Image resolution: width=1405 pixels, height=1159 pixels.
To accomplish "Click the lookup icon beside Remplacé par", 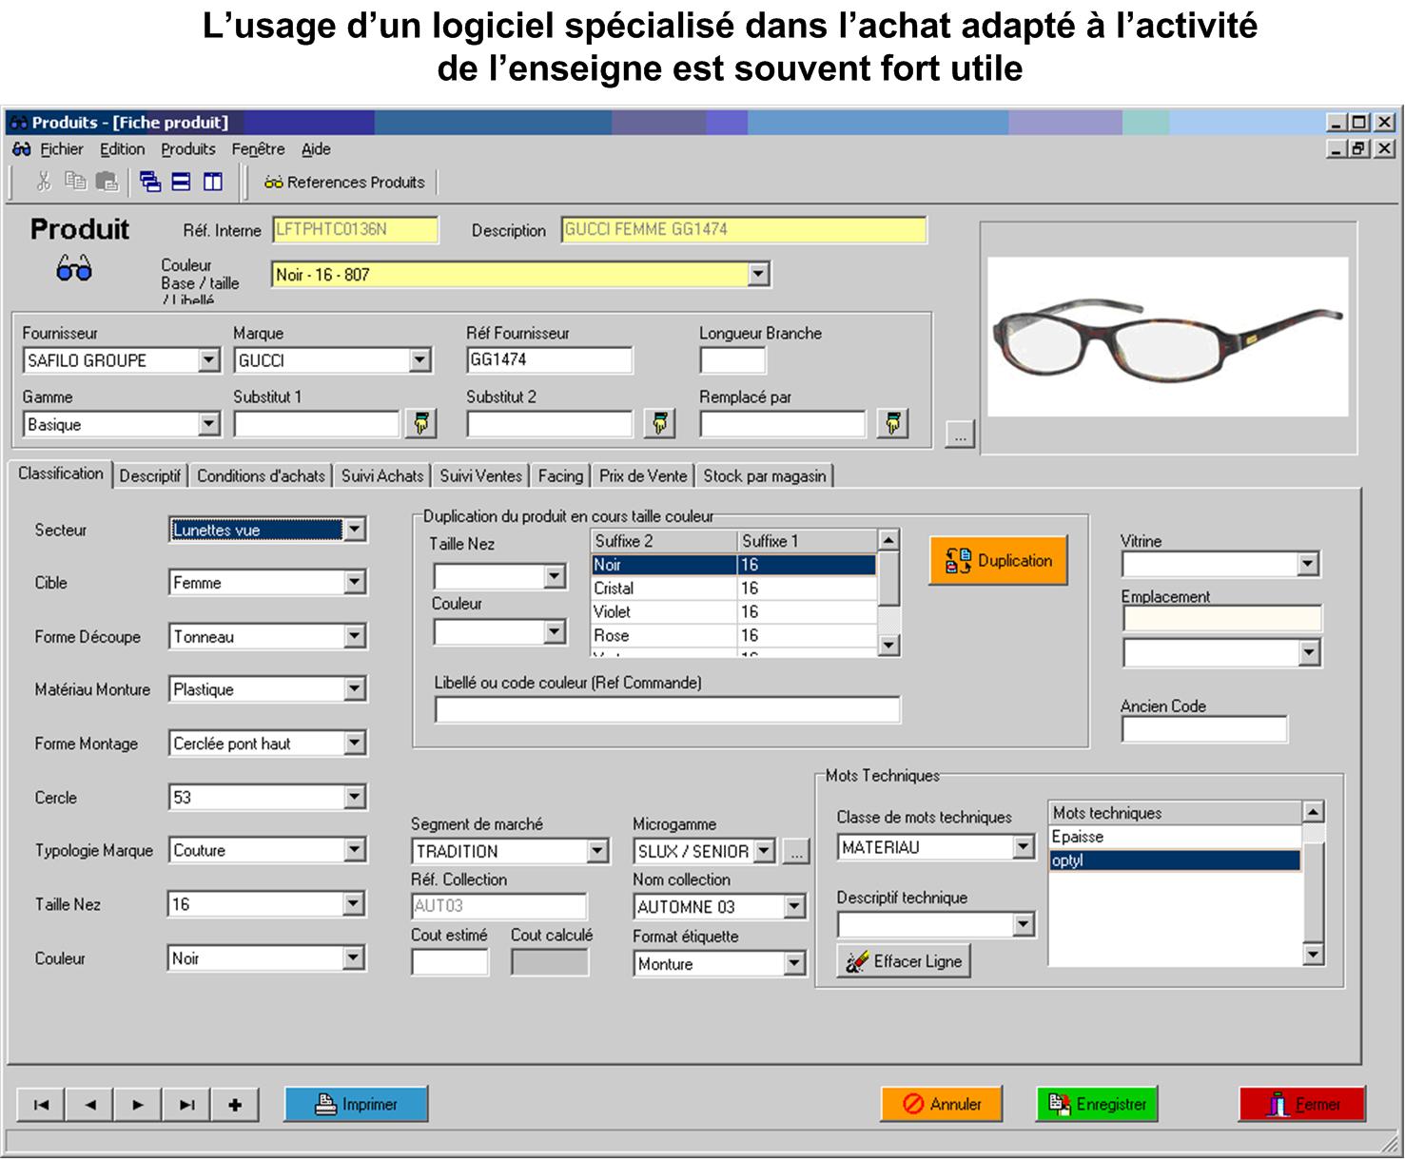I will [x=892, y=423].
